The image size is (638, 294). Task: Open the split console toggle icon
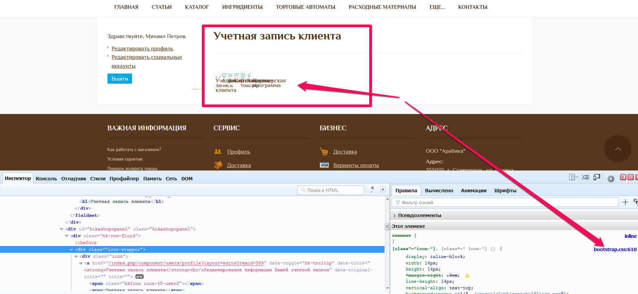585,177
